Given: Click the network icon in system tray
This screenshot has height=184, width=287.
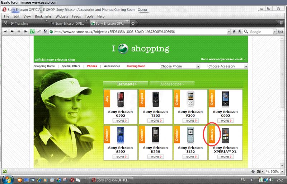Looking at the screenshot, I should click(265, 180).
